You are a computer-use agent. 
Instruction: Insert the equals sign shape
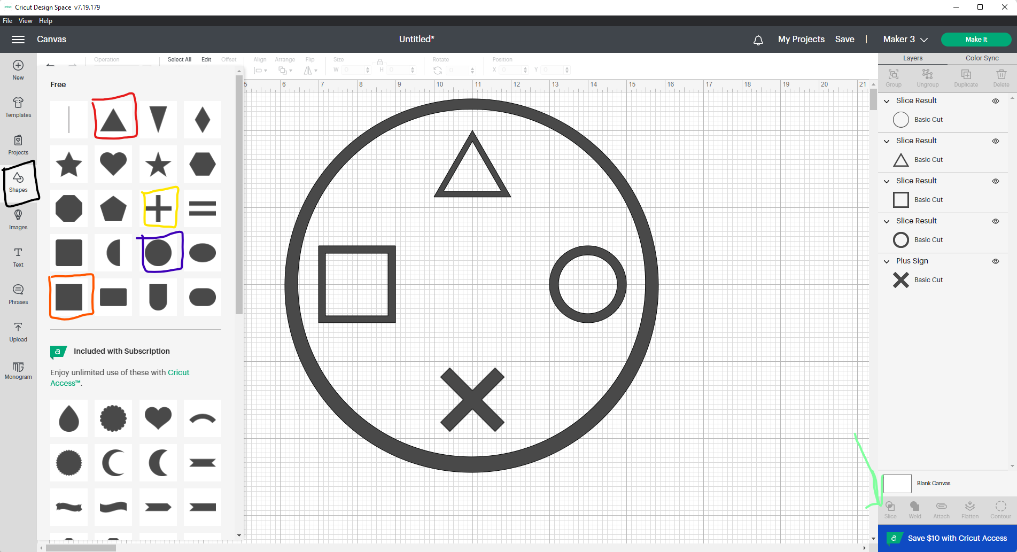click(x=203, y=208)
